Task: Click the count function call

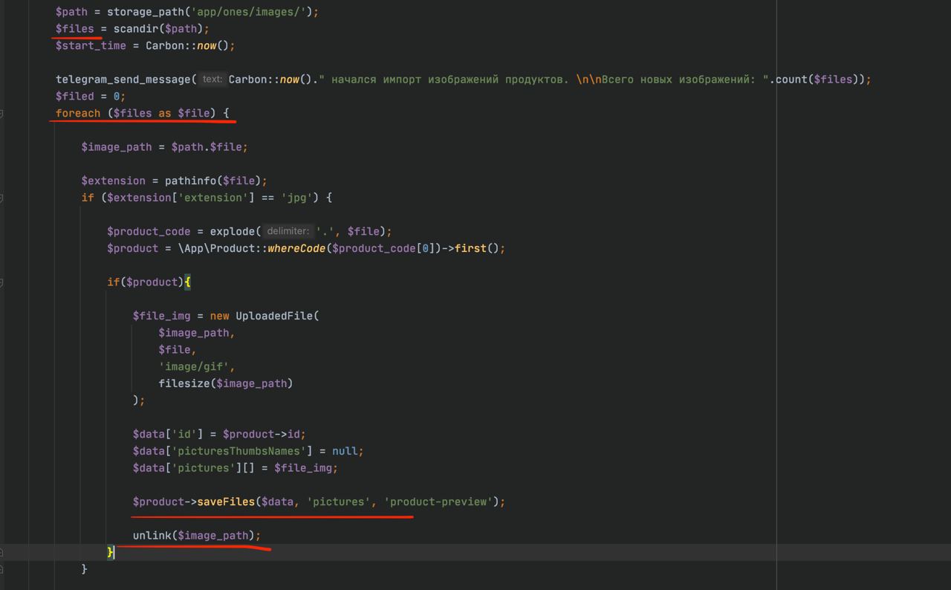Action: point(791,80)
